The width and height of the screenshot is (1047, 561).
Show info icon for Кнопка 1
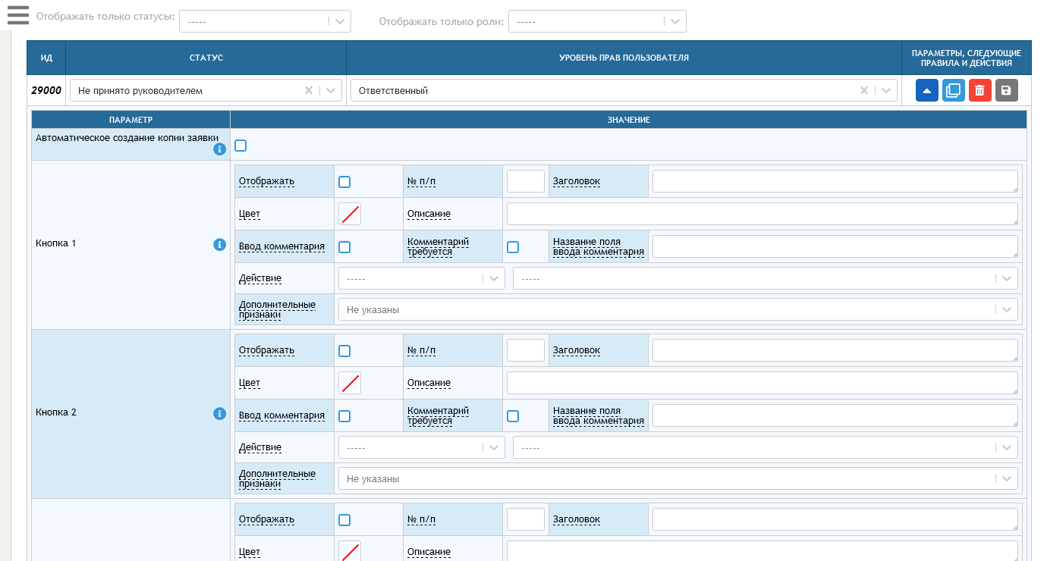coord(220,244)
